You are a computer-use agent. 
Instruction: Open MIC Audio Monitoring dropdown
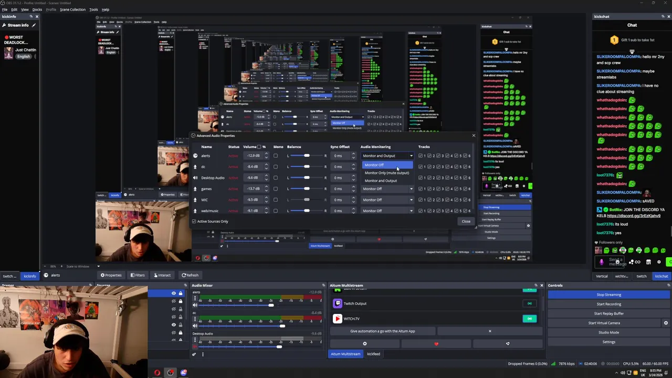click(x=388, y=200)
